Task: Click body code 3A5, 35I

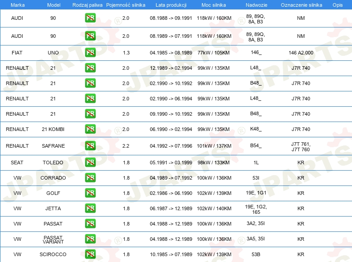Action: tap(256, 239)
